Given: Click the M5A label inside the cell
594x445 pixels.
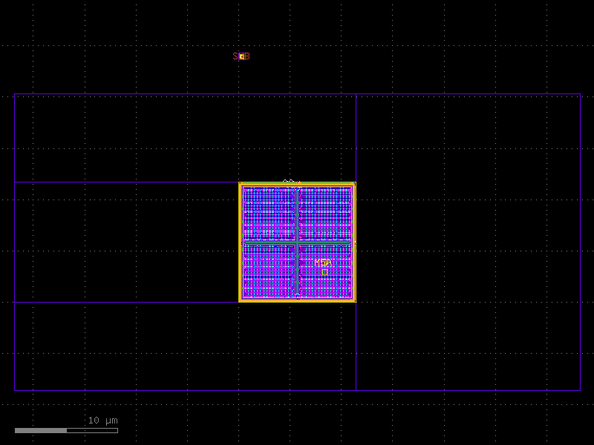Looking at the screenshot, I should coord(323,262).
